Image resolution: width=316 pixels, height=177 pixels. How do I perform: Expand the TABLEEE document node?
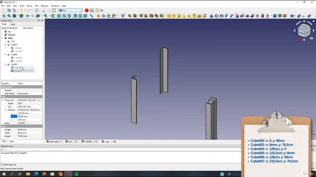click(2, 35)
